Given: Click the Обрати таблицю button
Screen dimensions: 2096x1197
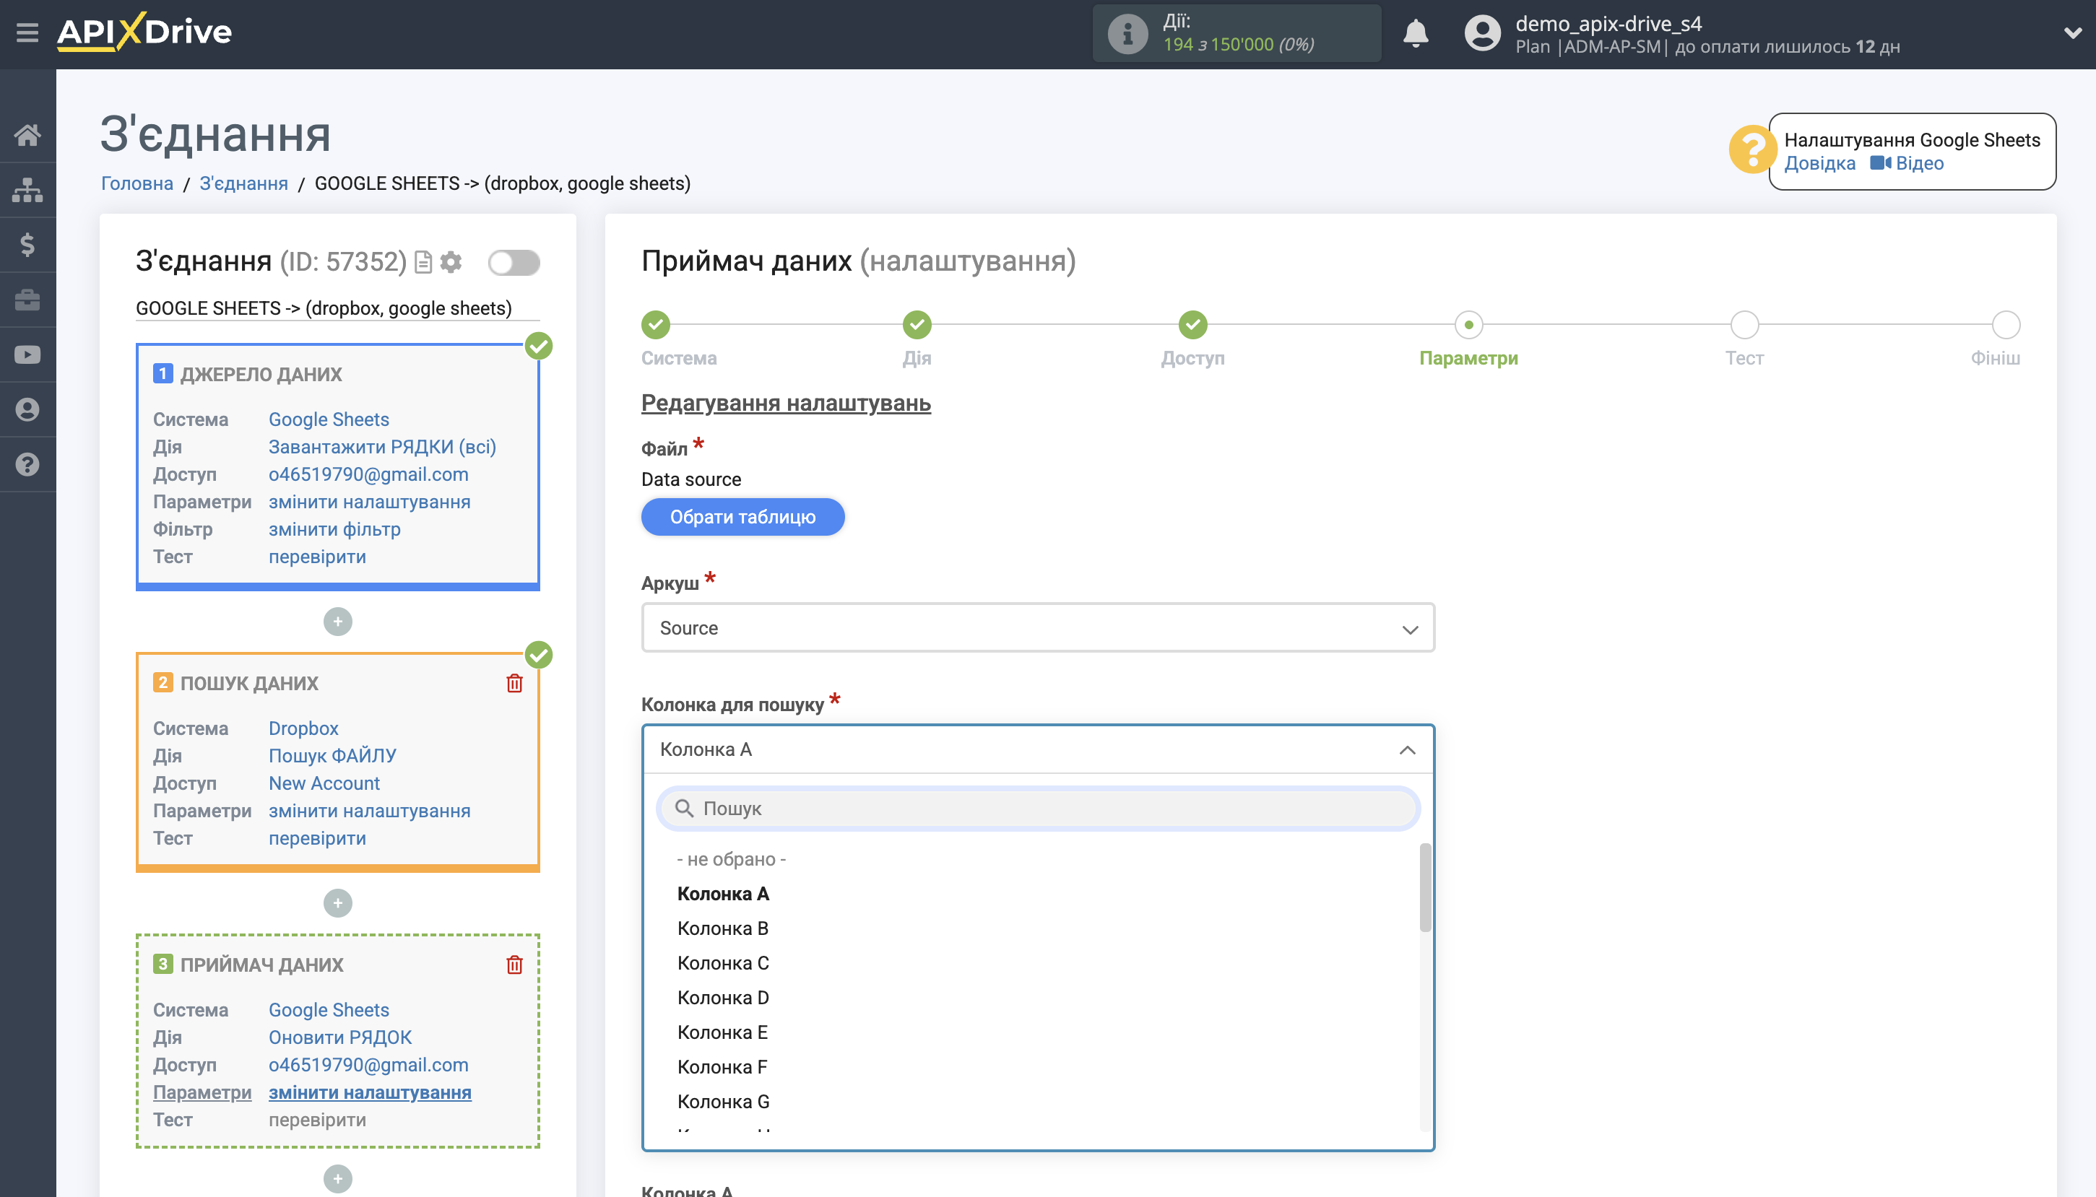Looking at the screenshot, I should coord(742,516).
